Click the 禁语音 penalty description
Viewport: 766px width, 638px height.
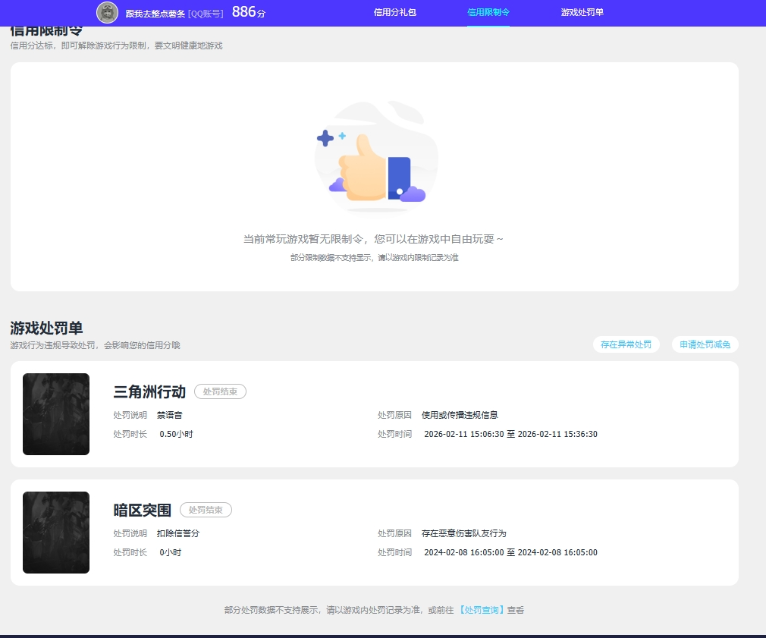(170, 415)
